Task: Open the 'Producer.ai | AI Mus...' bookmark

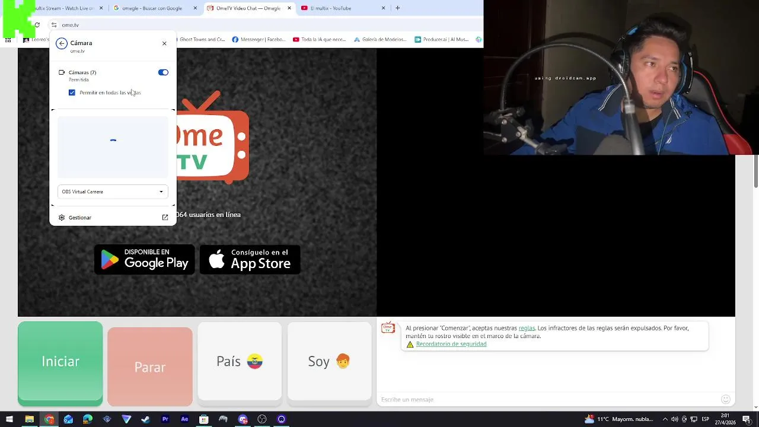Action: (442, 40)
